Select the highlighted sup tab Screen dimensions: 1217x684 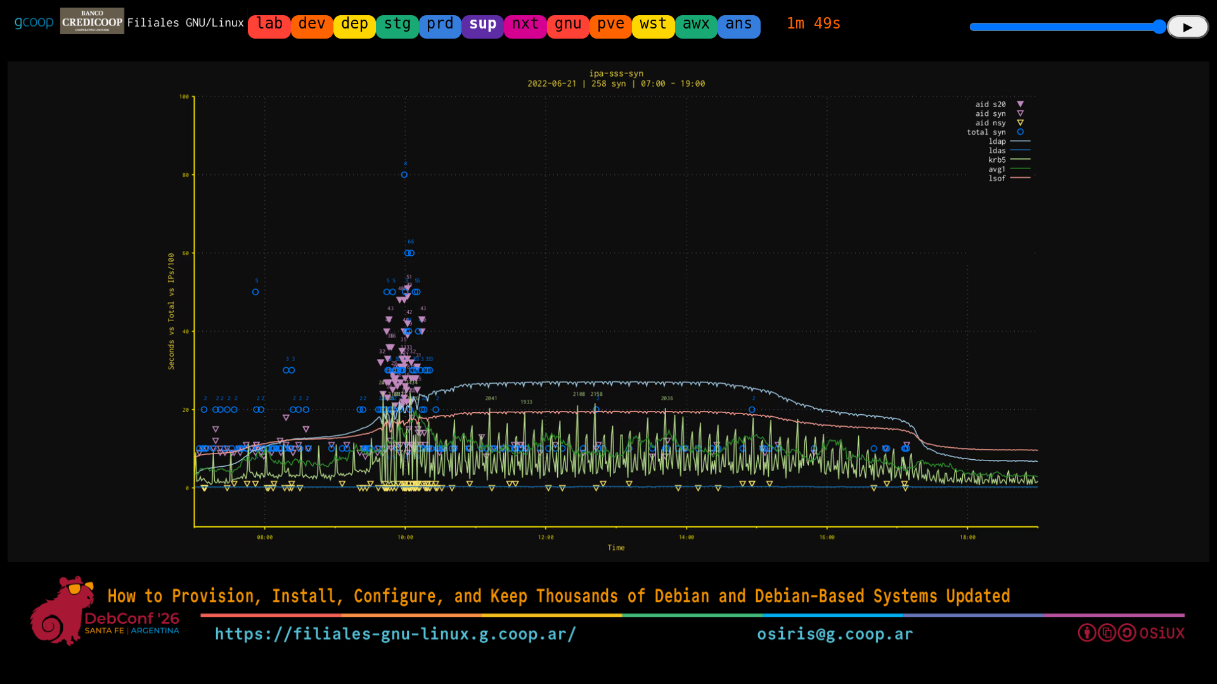tap(483, 27)
